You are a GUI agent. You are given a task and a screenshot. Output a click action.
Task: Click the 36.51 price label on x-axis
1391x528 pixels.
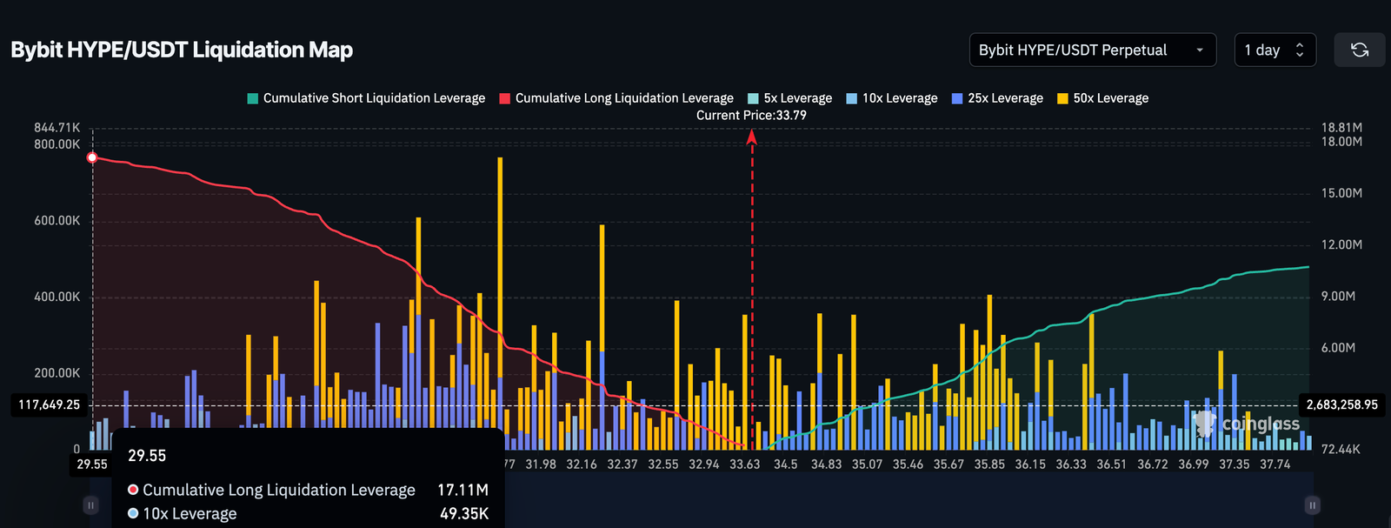click(1112, 465)
